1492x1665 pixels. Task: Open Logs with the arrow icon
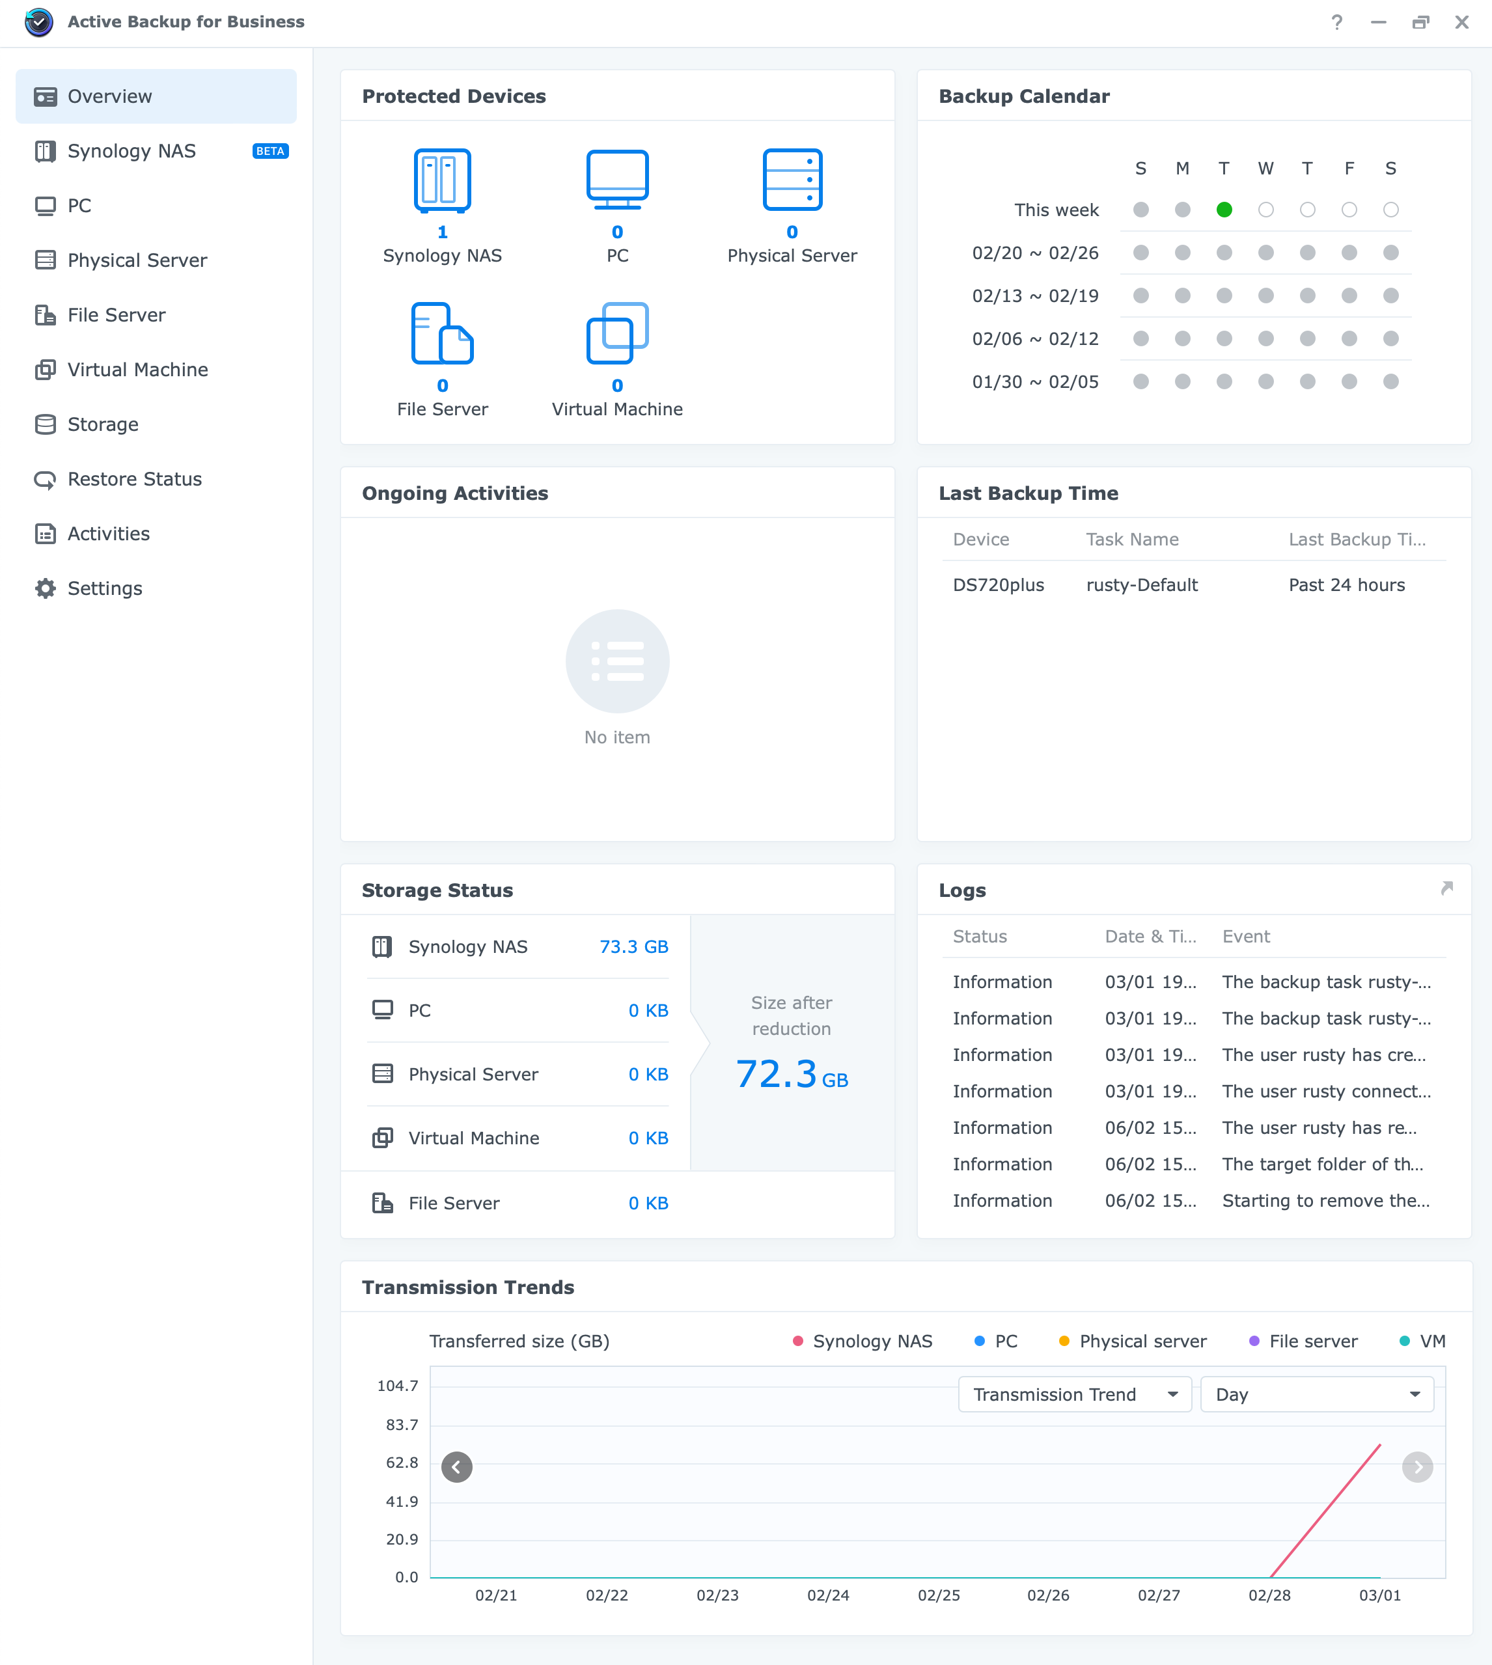[1447, 888]
